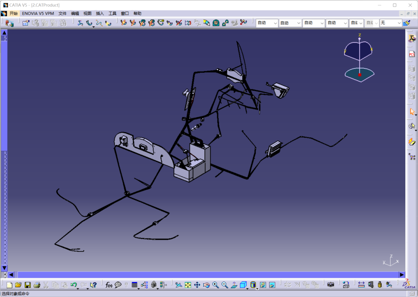Toggle Hide/Show on selected object
This screenshot has height=297, width=418.
click(263, 285)
